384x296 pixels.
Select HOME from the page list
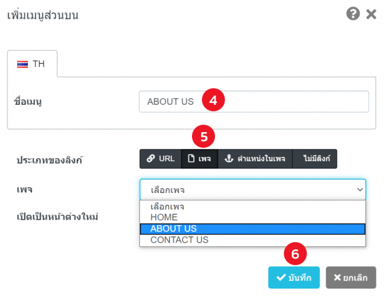pyautogui.click(x=164, y=217)
